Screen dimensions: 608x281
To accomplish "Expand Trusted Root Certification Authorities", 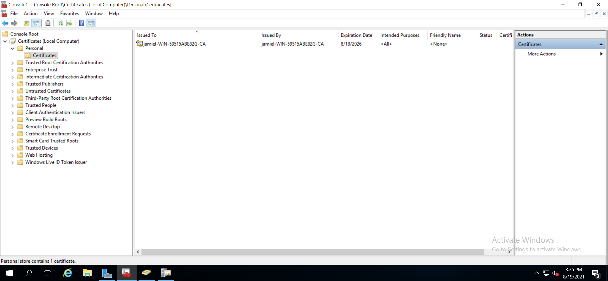I will coord(13,63).
